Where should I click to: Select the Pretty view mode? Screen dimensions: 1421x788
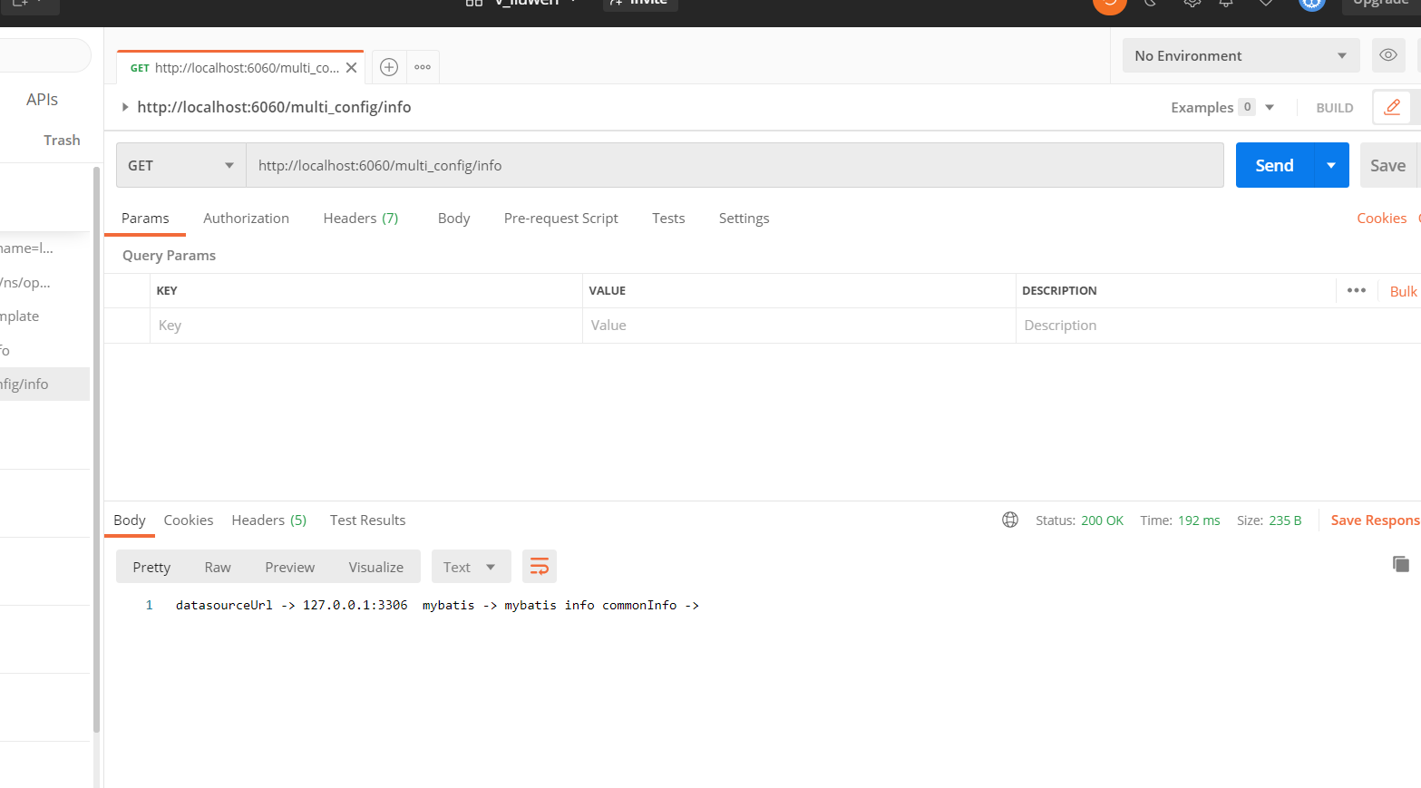coord(151,567)
